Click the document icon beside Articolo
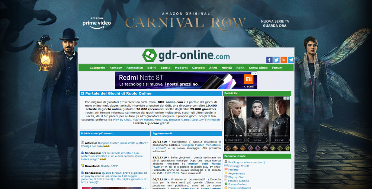Screen dimensions: 372x189 [x=83, y=142]
